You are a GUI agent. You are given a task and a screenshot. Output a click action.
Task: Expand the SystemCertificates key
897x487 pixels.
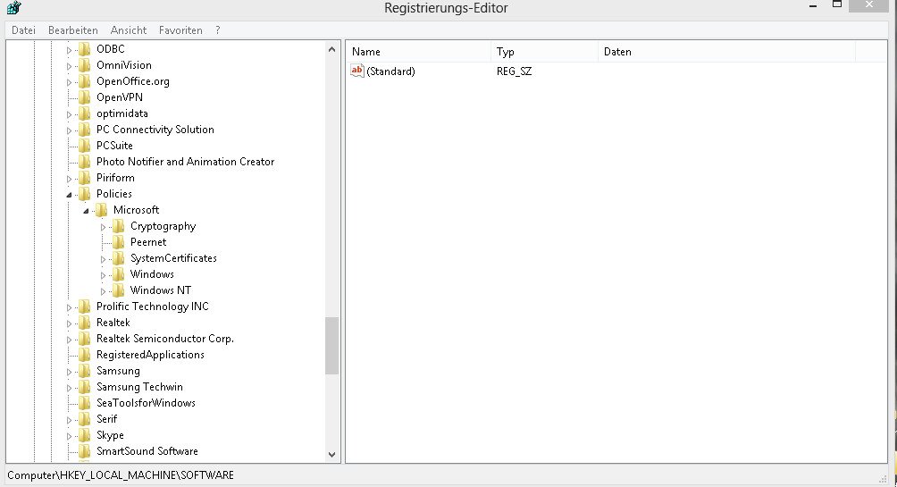103,259
